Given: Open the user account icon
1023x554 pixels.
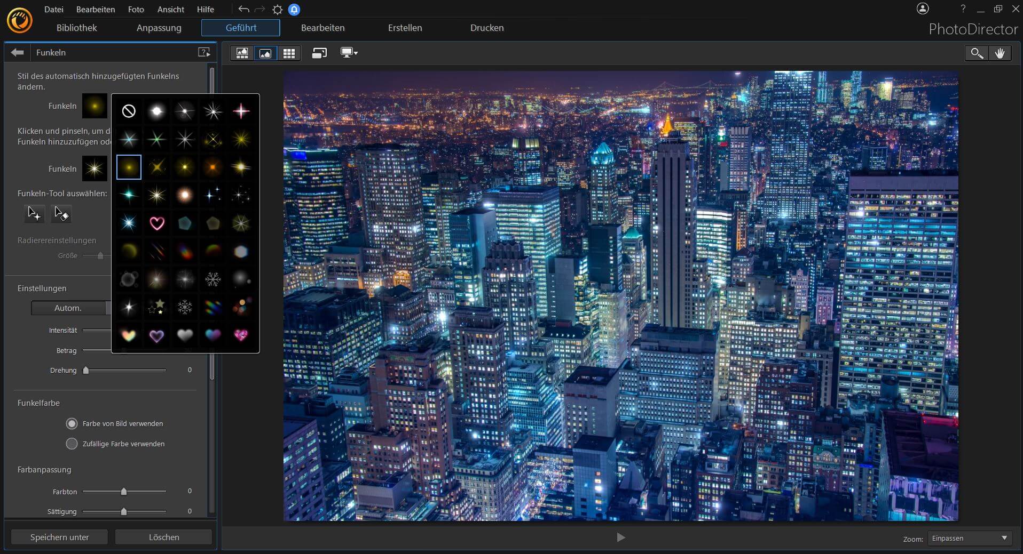Looking at the screenshot, I should (923, 9).
